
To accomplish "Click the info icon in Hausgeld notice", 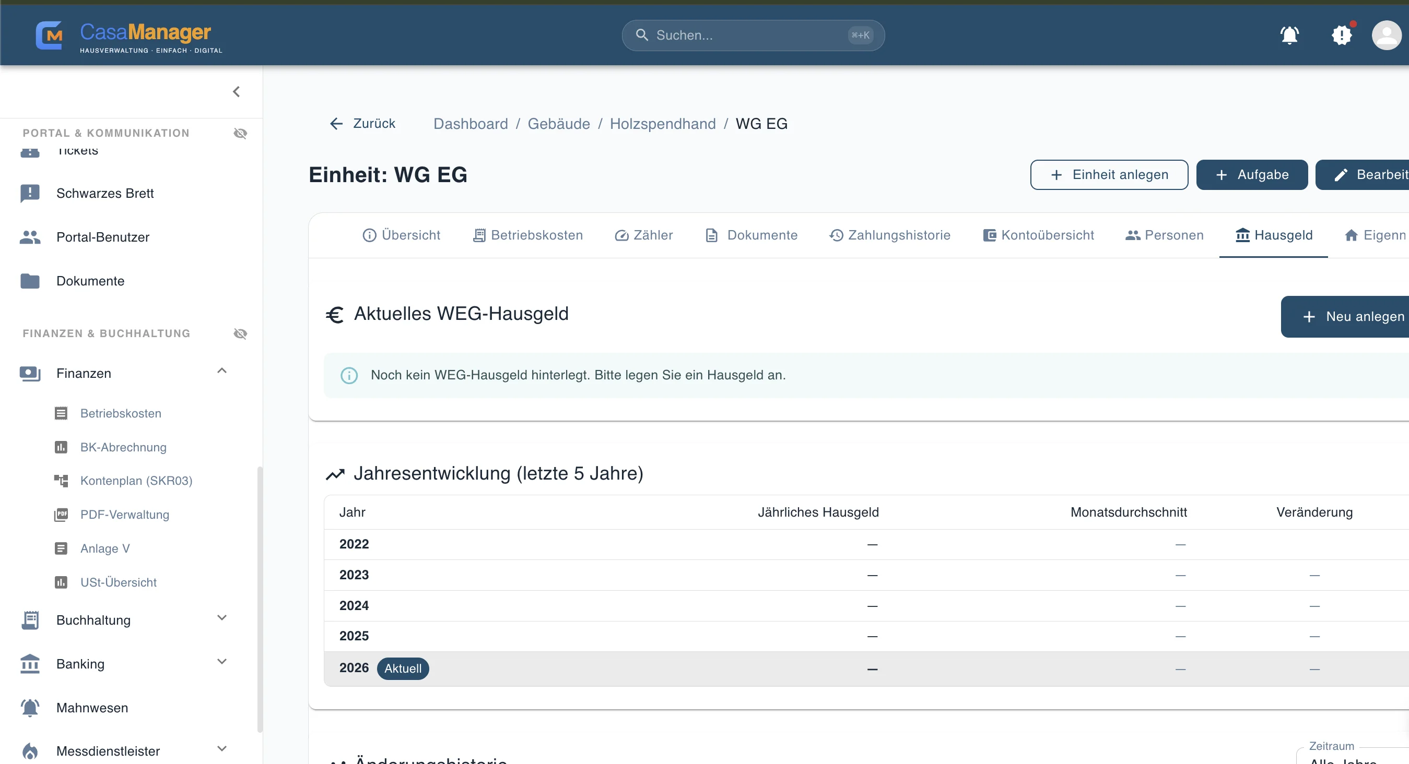I will [349, 376].
